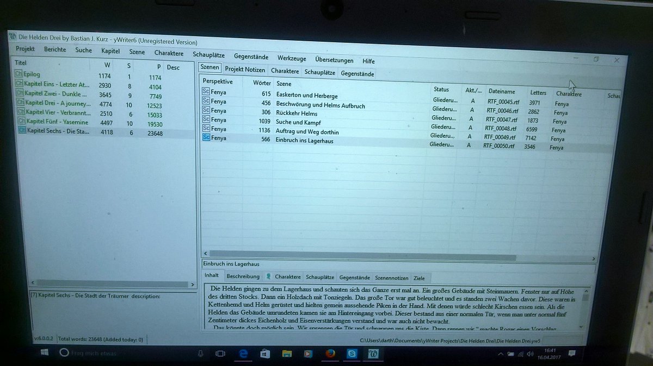Click scene icon of Einbruch ins Lagerhaus row
The image size is (653, 366).
click(x=206, y=137)
